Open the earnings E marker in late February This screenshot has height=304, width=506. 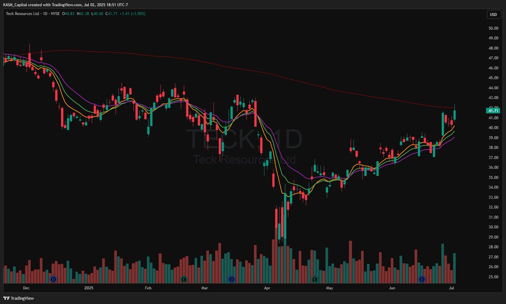184,279
